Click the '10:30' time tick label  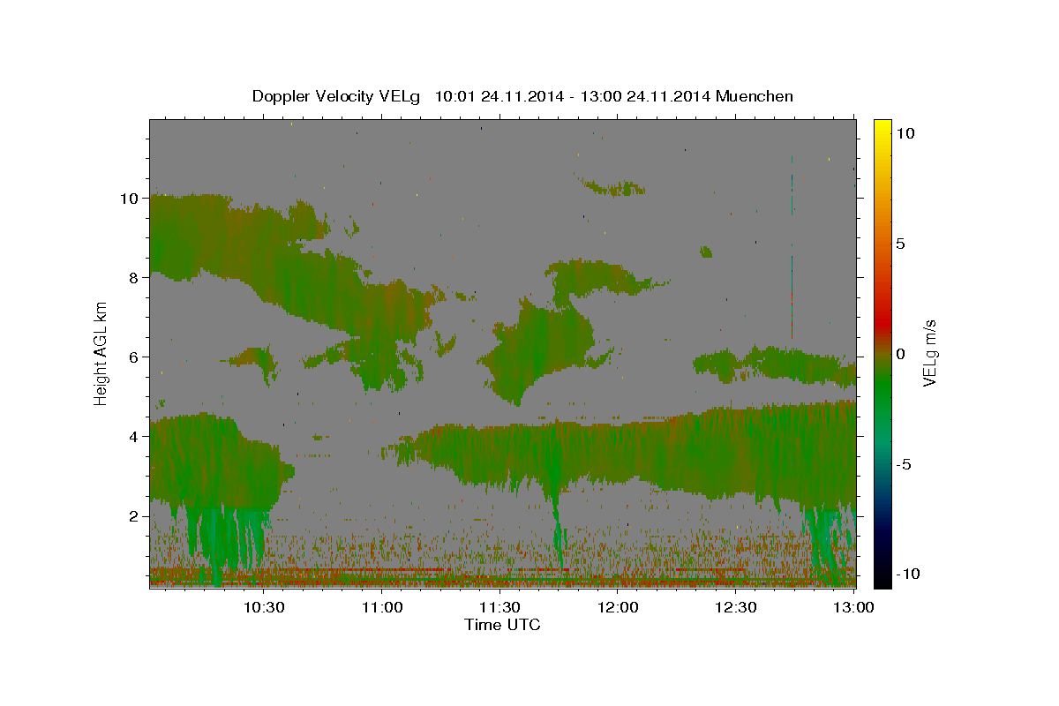264,607
